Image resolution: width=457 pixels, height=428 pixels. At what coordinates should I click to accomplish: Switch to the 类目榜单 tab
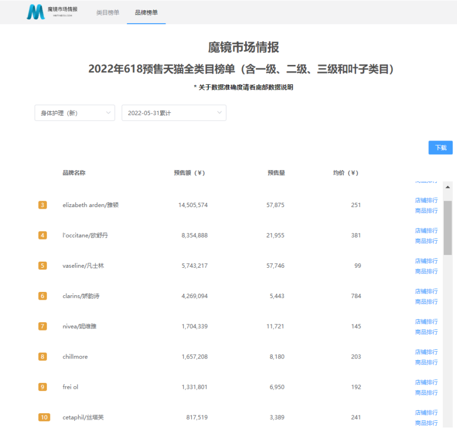(x=107, y=12)
